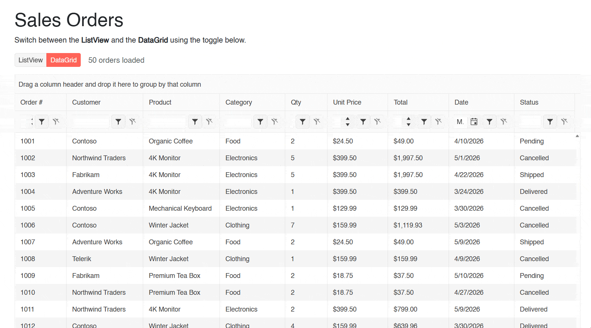Focus the Status filter text box
The width and height of the screenshot is (591, 328).
pos(530,121)
